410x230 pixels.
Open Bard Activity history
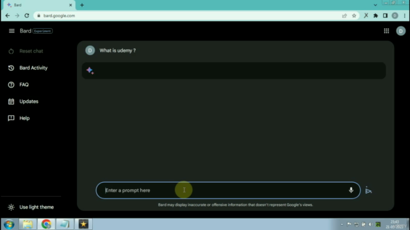[x=28, y=68]
